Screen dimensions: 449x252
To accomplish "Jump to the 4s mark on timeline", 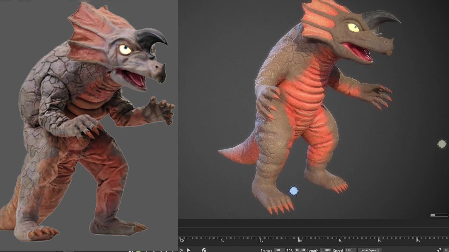I will [x=220, y=240].
